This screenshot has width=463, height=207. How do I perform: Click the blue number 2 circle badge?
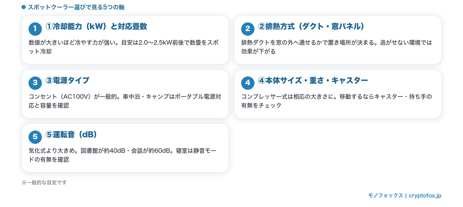click(x=248, y=29)
